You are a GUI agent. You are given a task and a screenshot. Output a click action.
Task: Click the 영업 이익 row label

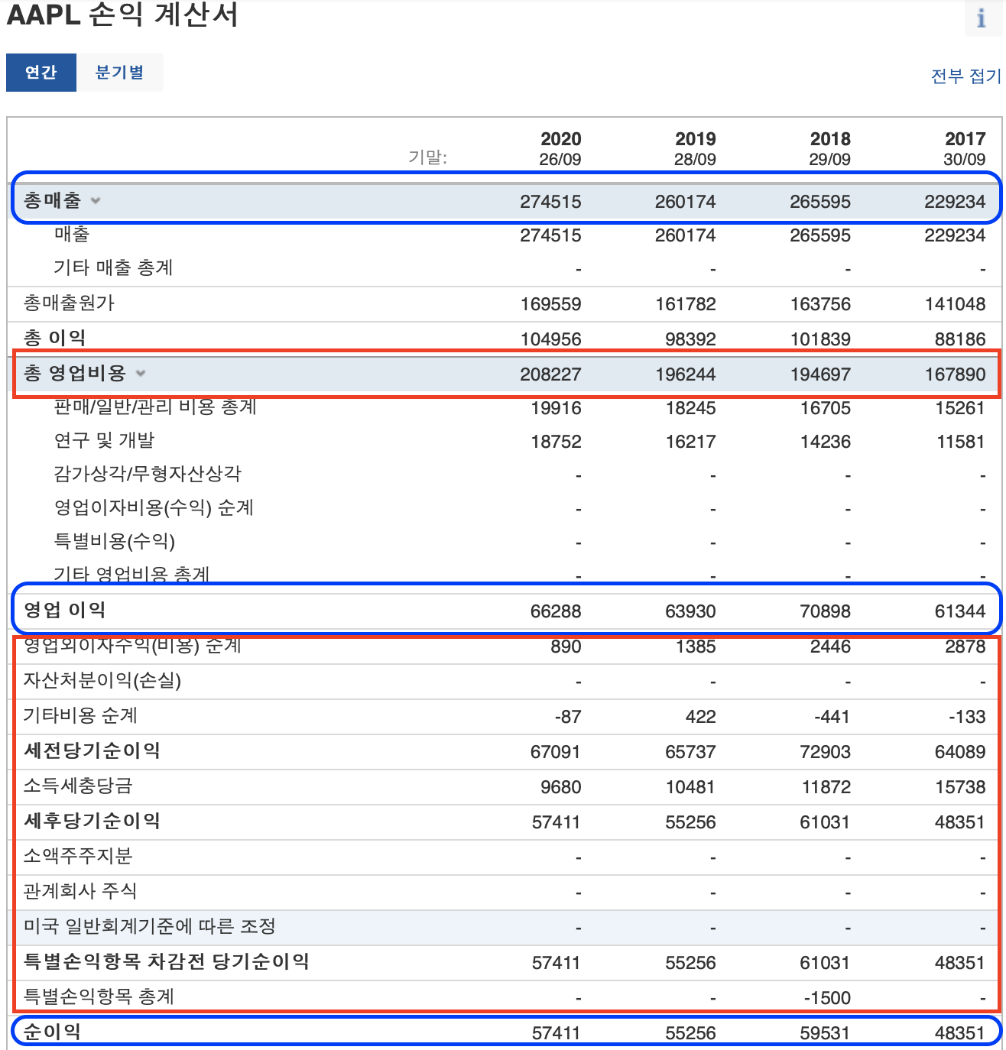point(65,610)
